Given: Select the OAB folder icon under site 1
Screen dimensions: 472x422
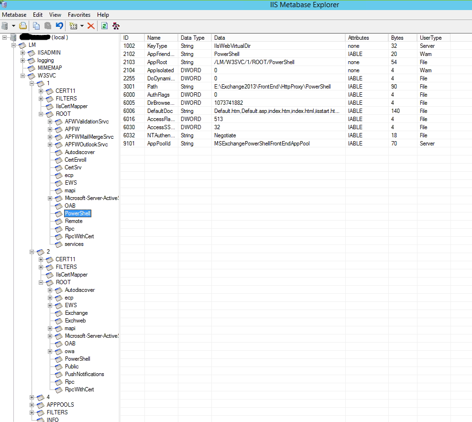Looking at the screenshot, I should click(59, 206).
